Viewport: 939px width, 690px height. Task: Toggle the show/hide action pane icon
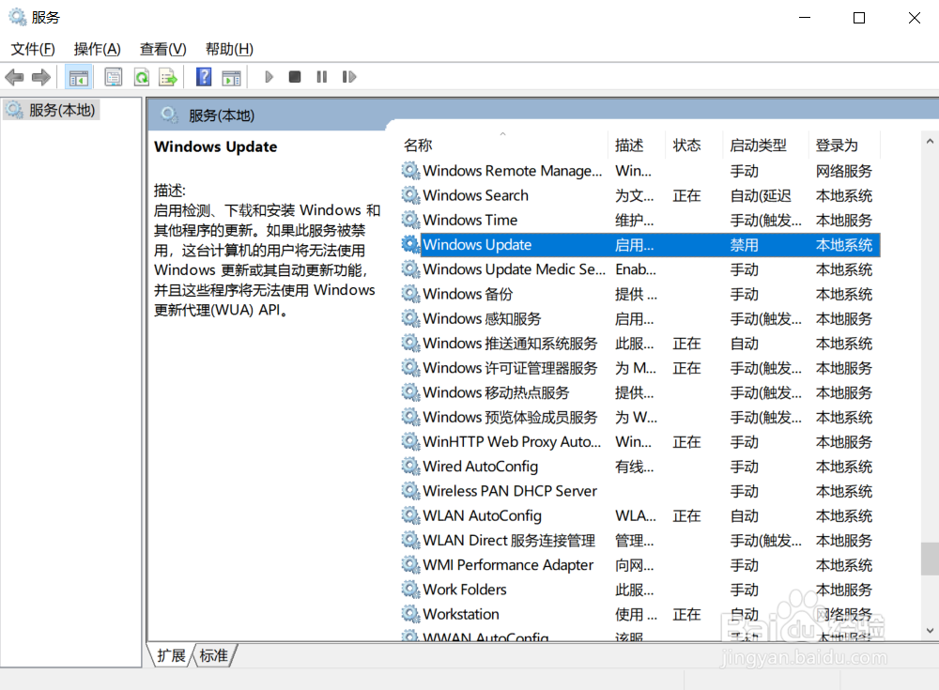coord(231,77)
